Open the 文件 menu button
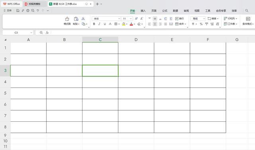The width and height of the screenshot is (255, 150). pos(8,11)
